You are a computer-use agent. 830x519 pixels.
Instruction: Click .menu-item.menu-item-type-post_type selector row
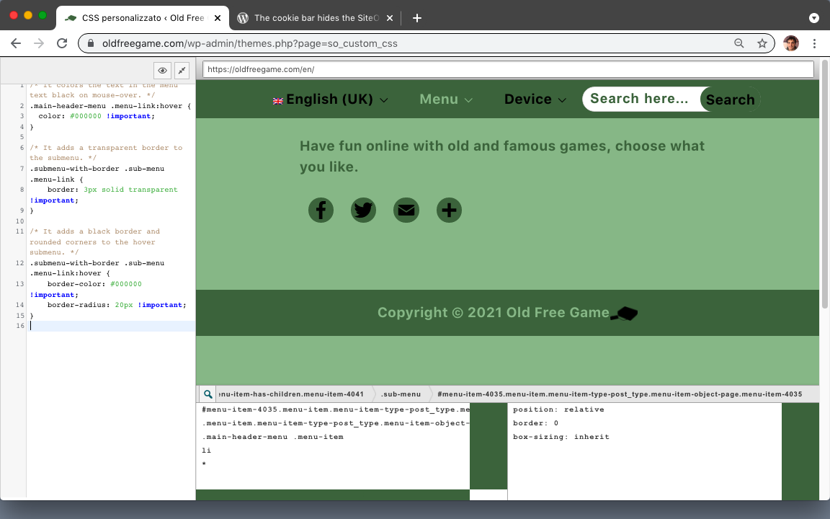[336, 423]
